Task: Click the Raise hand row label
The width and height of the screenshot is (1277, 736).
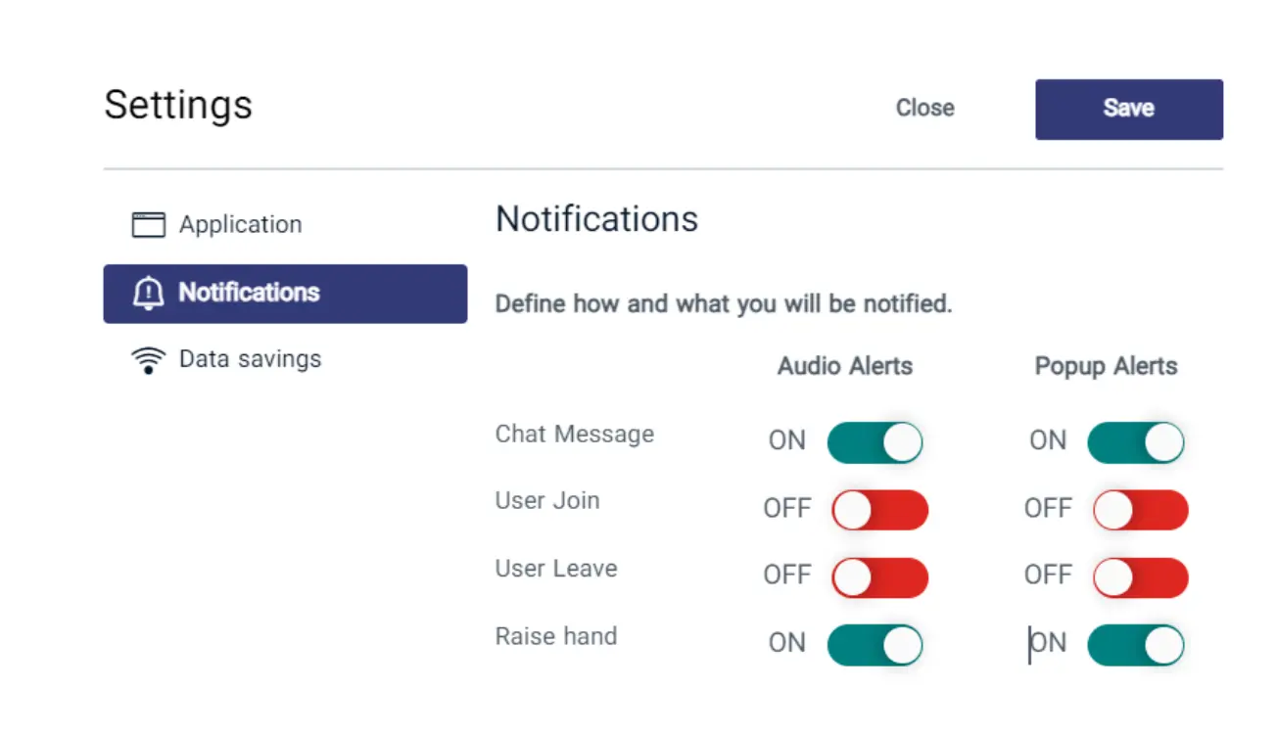Action: [x=555, y=636]
